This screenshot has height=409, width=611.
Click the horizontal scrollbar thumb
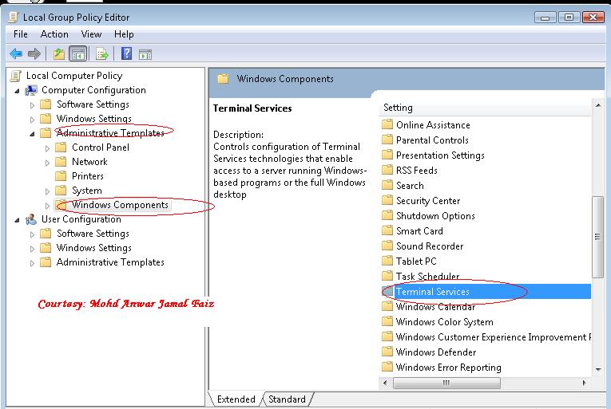click(446, 383)
